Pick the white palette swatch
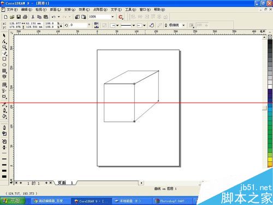This screenshot has height=205, width=273. point(270,87)
